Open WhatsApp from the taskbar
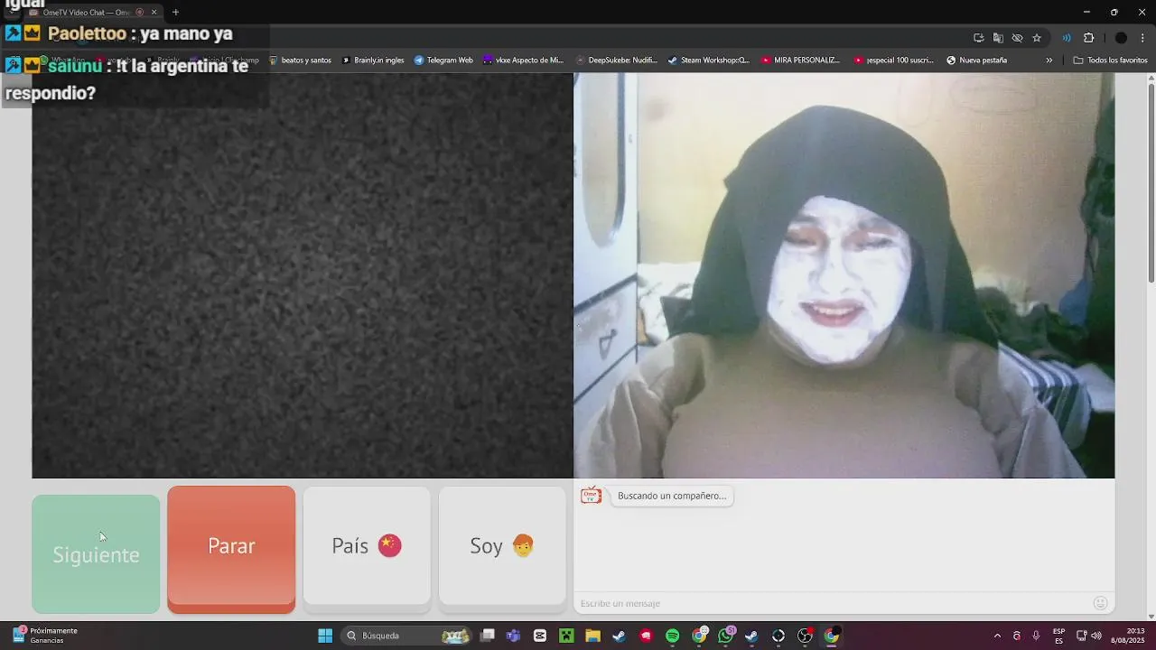 click(725, 636)
